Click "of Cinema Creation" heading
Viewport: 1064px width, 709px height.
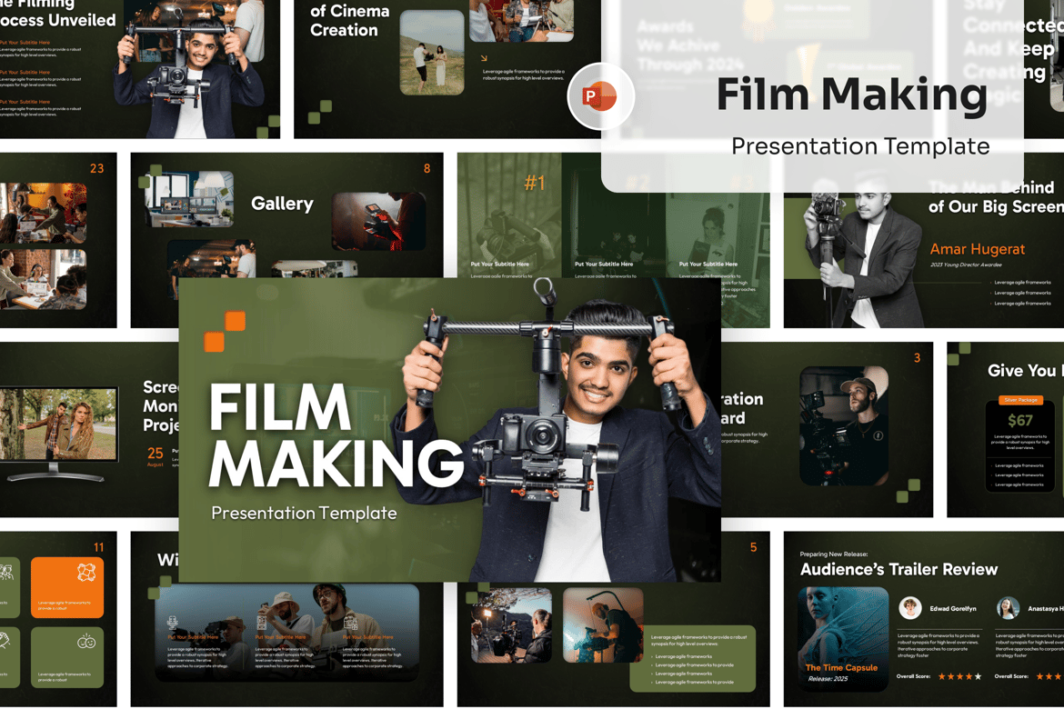point(349,20)
